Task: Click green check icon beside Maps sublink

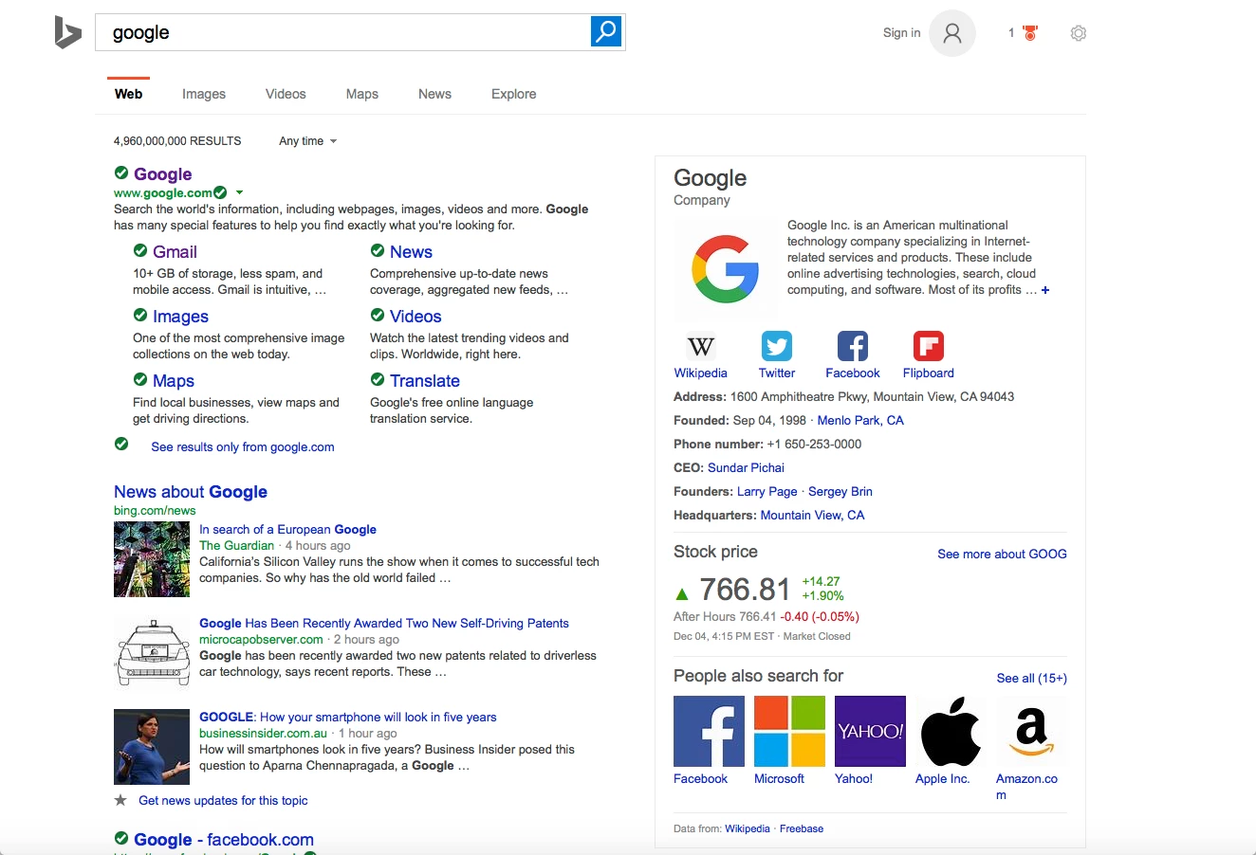Action: tap(140, 379)
